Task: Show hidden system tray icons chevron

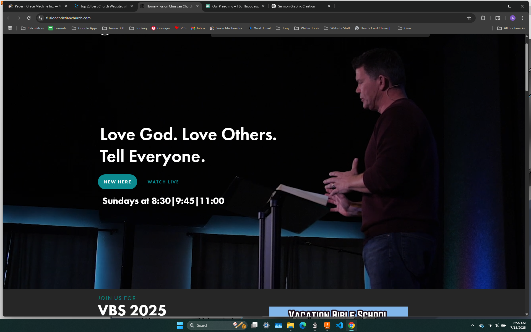Action: point(472,325)
